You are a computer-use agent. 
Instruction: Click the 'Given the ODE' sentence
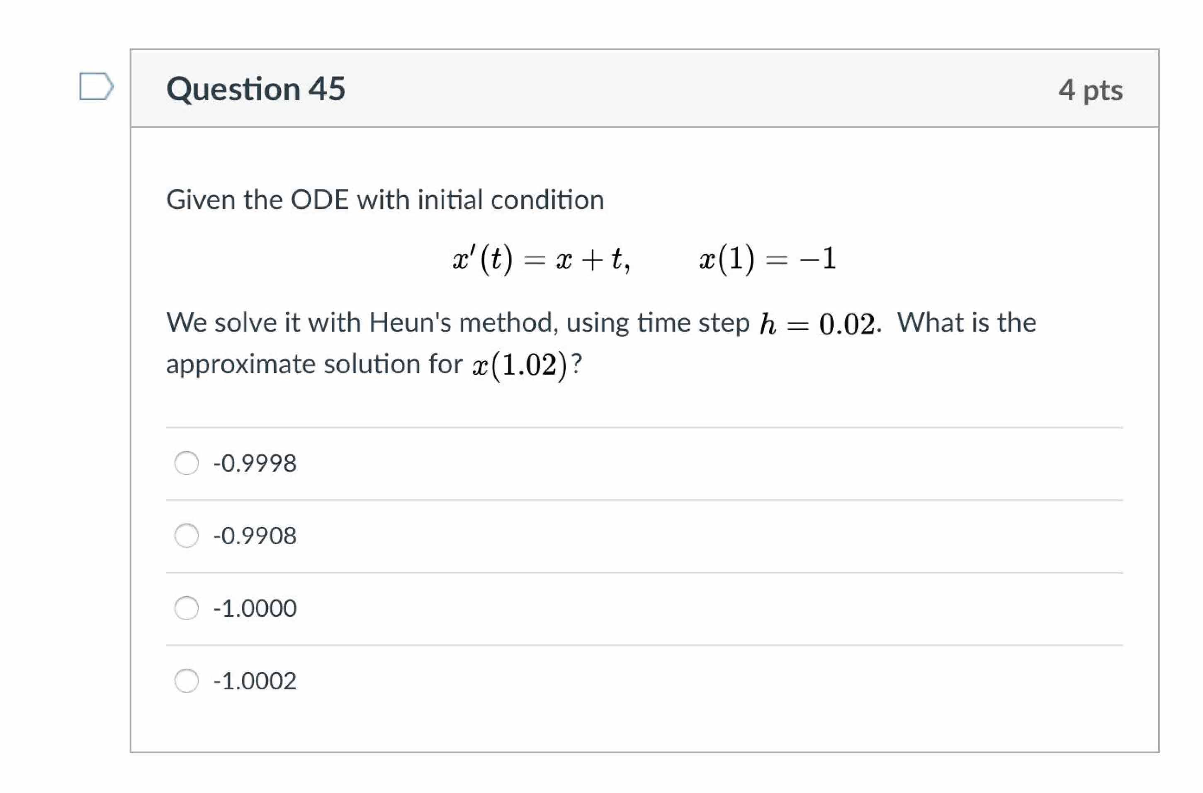(x=384, y=200)
